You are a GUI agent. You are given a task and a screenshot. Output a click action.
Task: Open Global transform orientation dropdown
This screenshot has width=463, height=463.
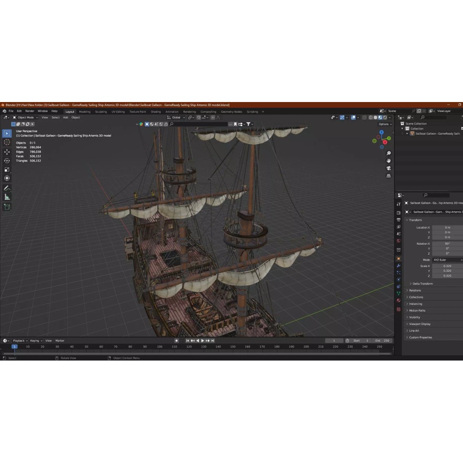point(176,117)
